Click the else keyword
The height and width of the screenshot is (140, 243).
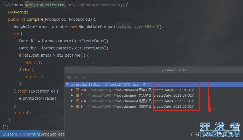(27, 70)
